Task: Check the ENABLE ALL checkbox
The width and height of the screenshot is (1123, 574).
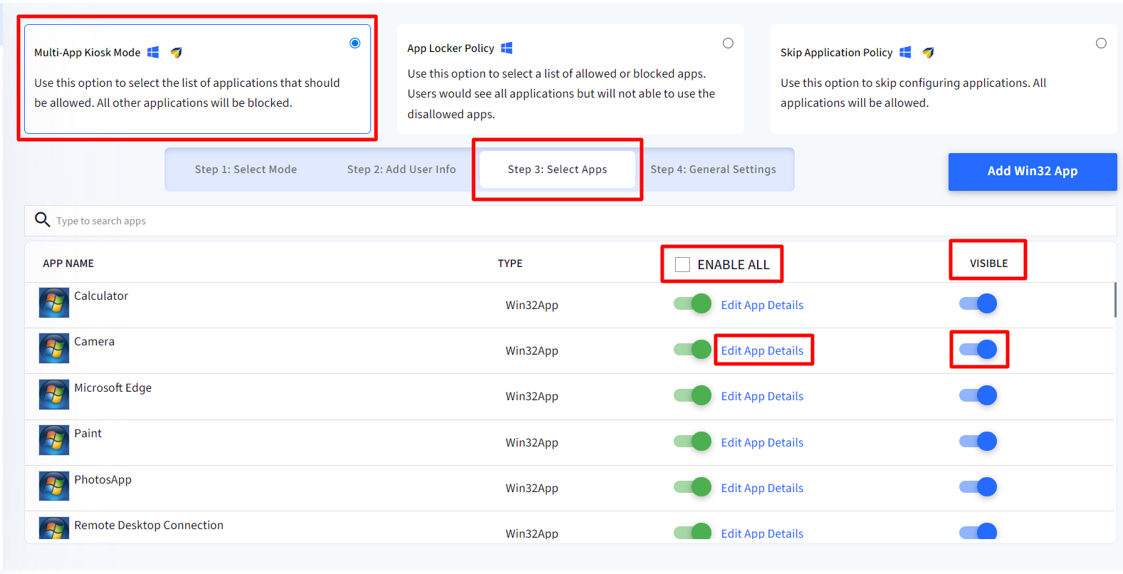Action: coord(682,264)
